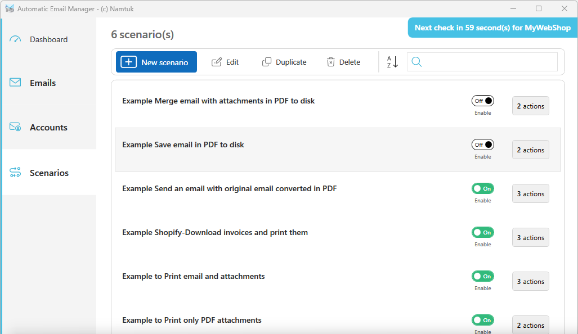Click the Scenarios flow icon
The image size is (578, 334).
(x=15, y=172)
